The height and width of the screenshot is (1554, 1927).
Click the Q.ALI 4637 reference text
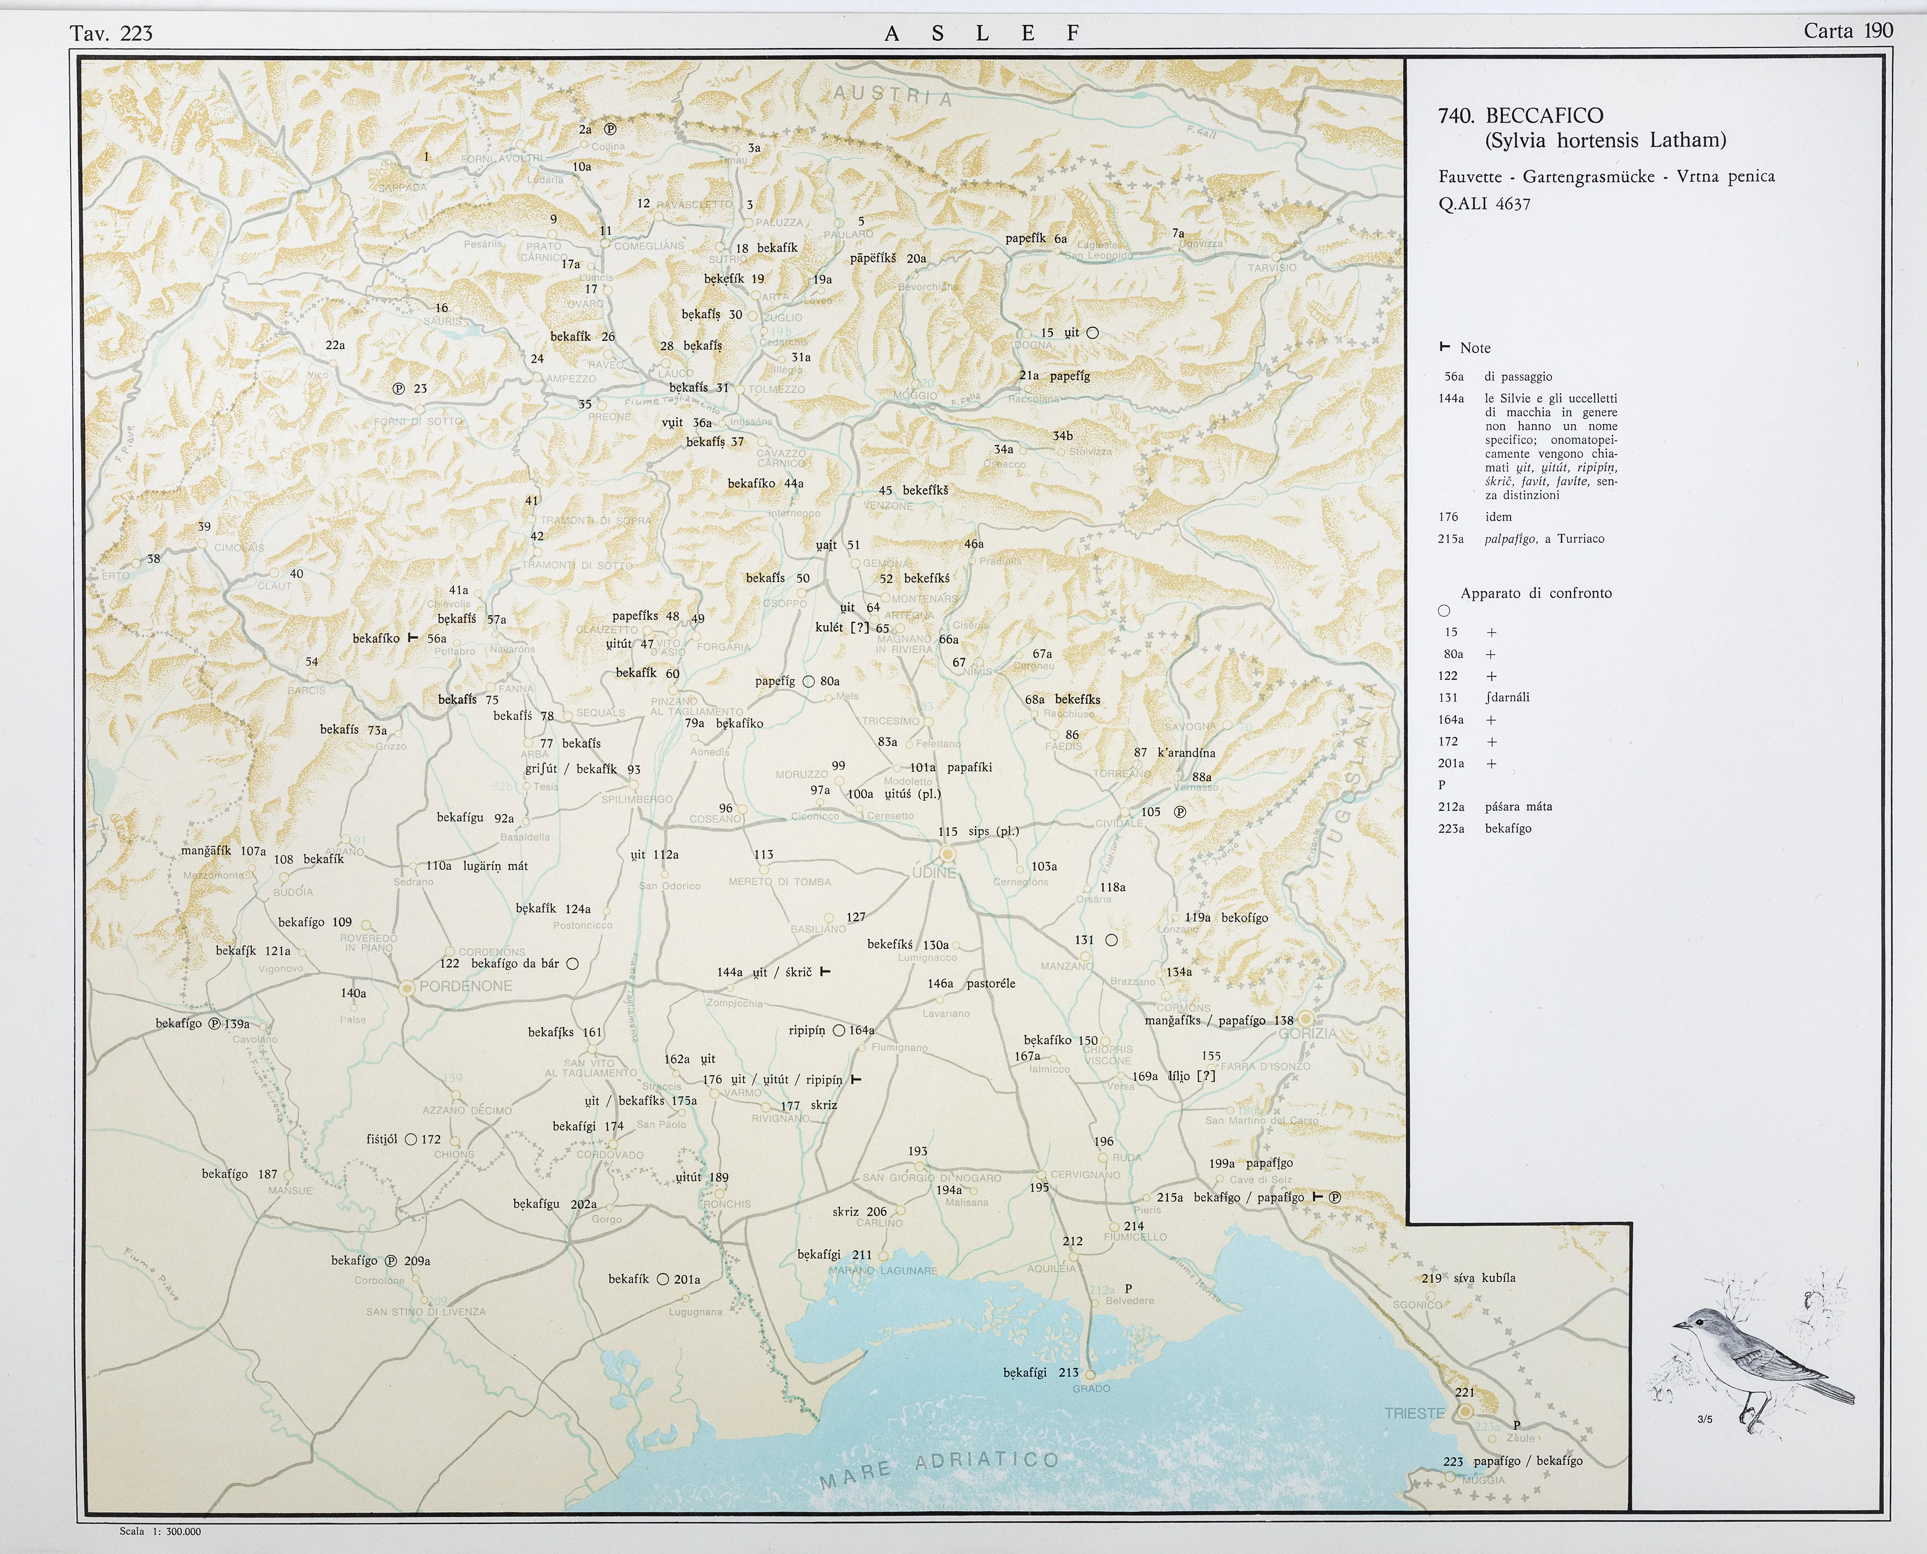point(1484,204)
